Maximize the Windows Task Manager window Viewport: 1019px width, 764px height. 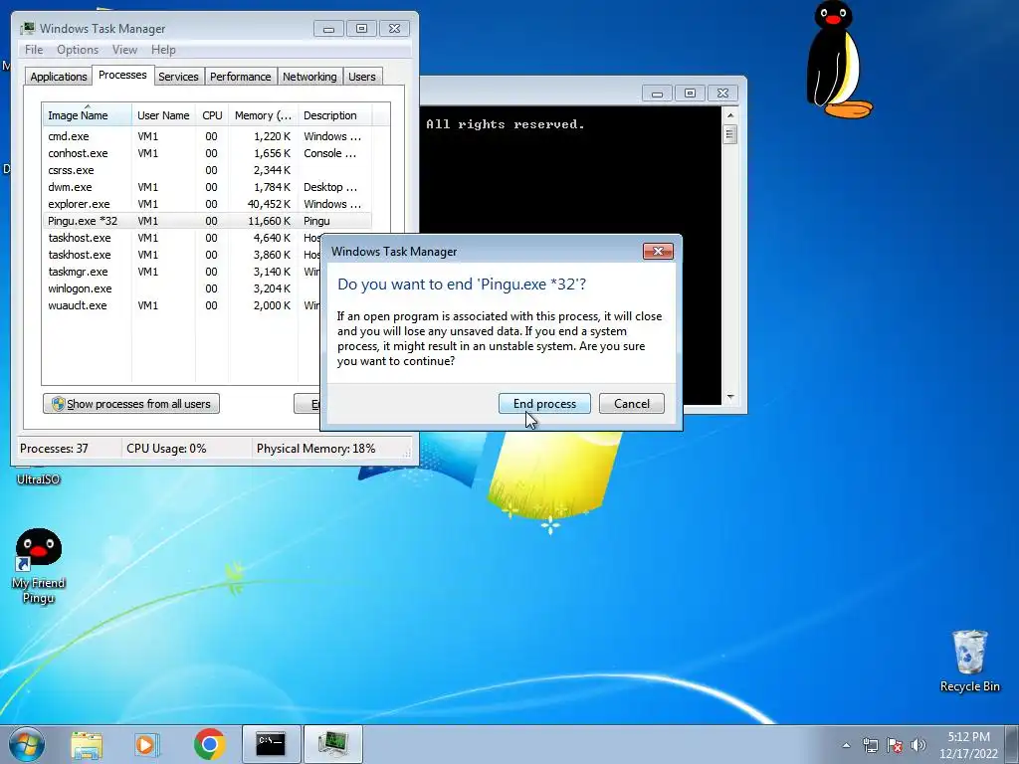point(361,29)
